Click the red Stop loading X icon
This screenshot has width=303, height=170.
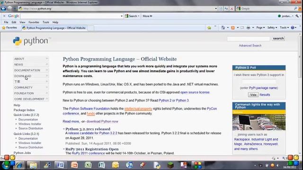point(232,8)
